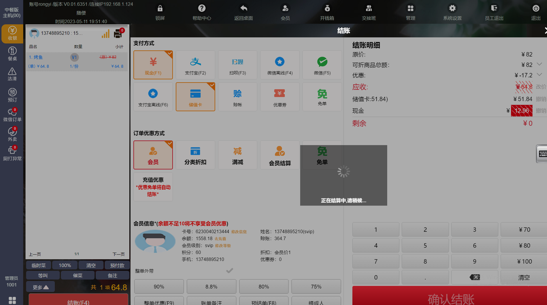Click the open cash drawer (开钱箱) icon

327,8
